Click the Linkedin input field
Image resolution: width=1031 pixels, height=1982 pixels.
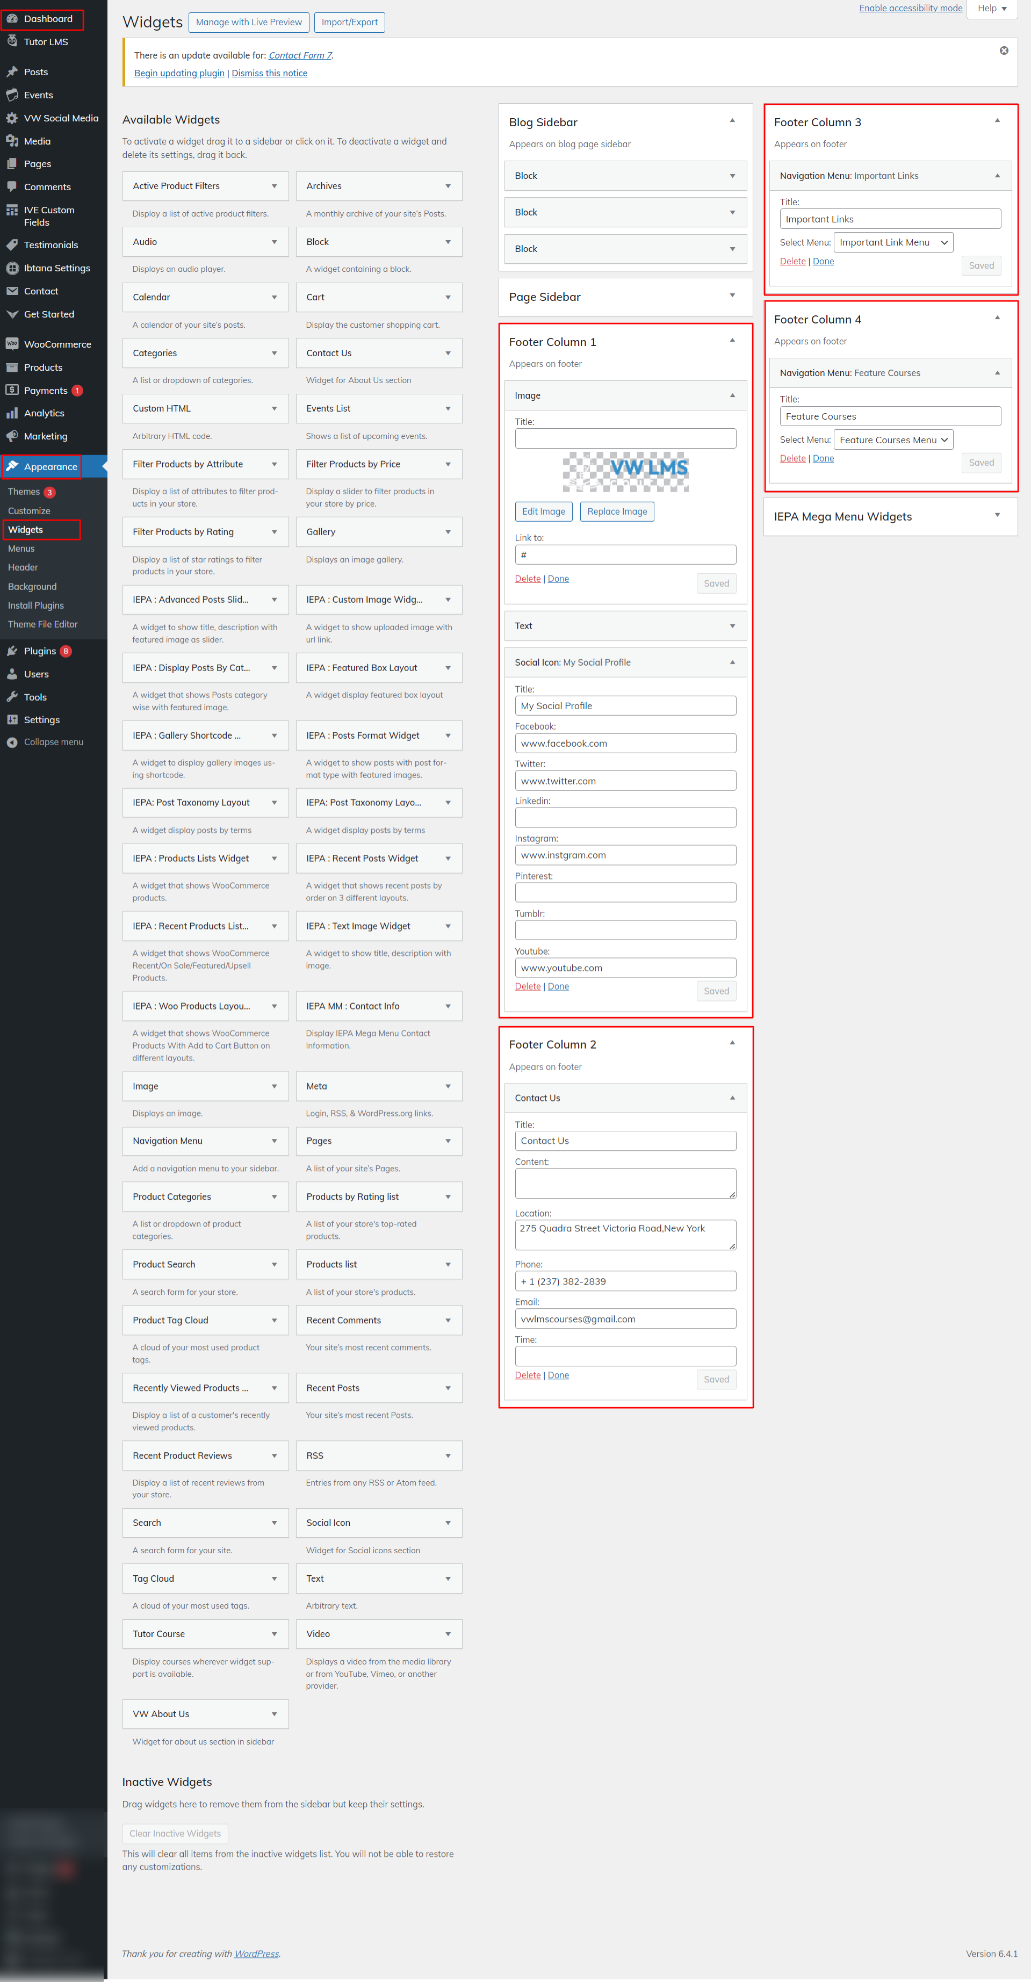[625, 818]
